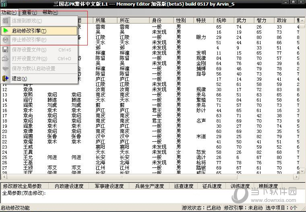Sort by the 武力 column header

tap(244, 20)
